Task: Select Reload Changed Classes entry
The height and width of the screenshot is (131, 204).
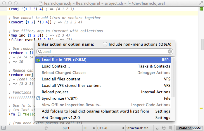Action: (103, 73)
